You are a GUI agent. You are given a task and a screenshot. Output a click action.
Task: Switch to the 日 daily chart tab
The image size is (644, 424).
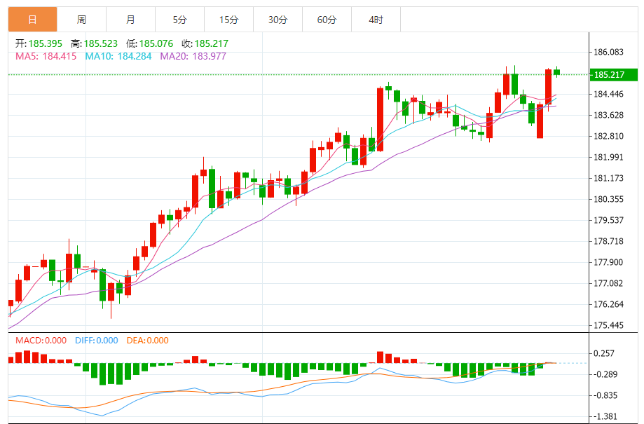point(33,20)
